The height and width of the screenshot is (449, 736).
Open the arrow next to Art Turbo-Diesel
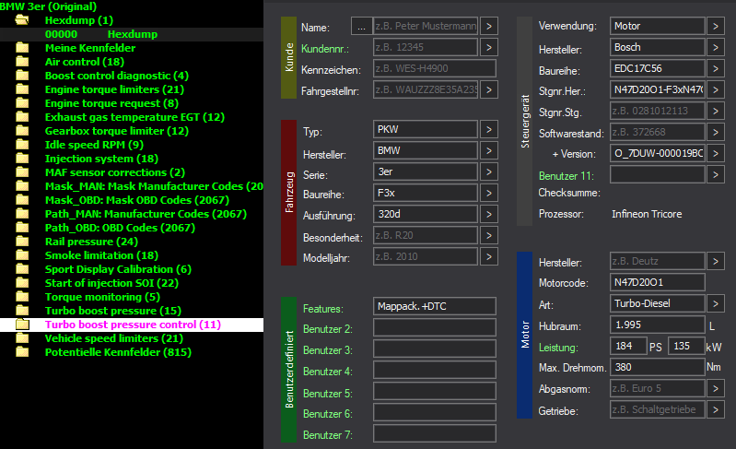716,304
